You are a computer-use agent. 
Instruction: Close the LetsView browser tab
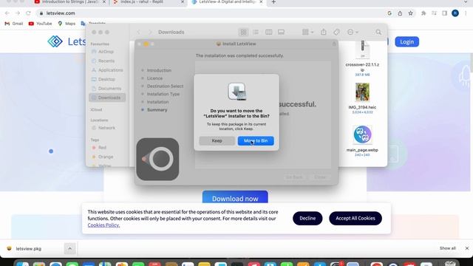tap(261, 1)
